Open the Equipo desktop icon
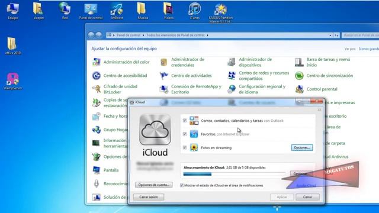The height and width of the screenshot is (213, 379). pyautogui.click(x=12, y=11)
